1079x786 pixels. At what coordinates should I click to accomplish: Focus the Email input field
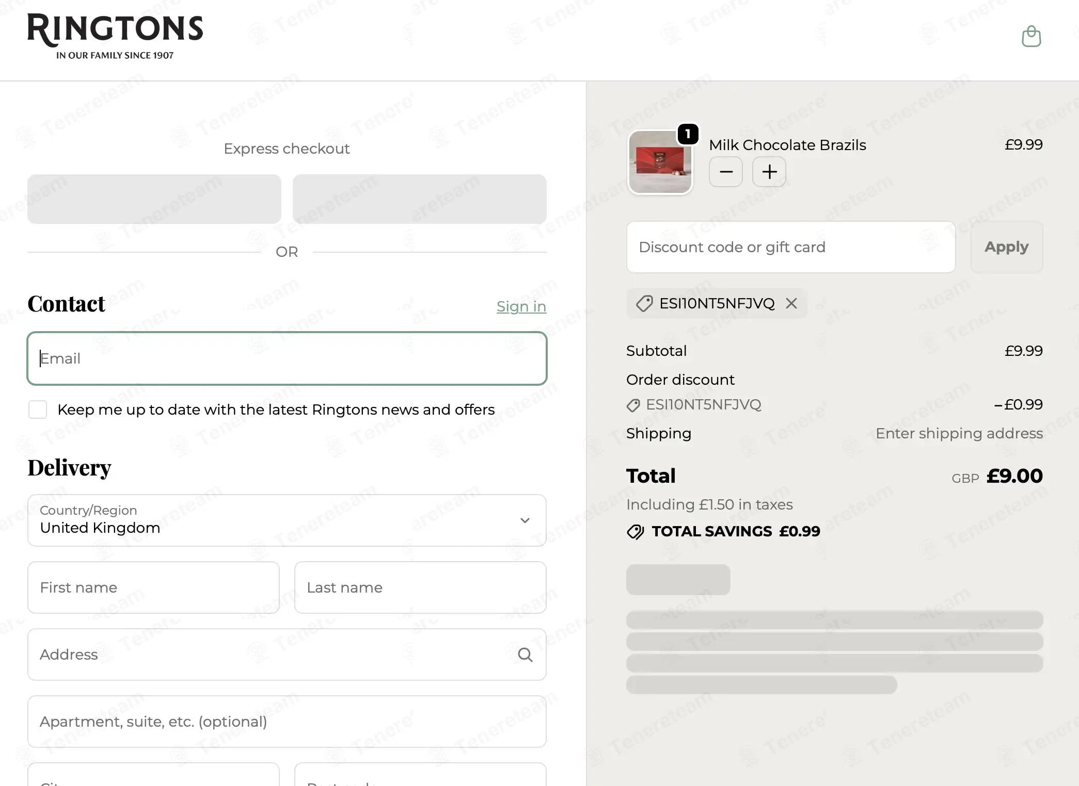tap(287, 358)
